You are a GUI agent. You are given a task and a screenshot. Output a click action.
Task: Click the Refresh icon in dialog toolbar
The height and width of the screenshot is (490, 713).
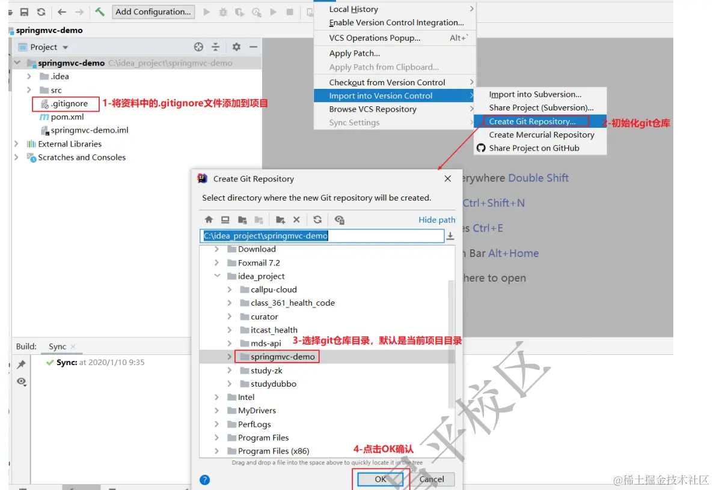(317, 220)
